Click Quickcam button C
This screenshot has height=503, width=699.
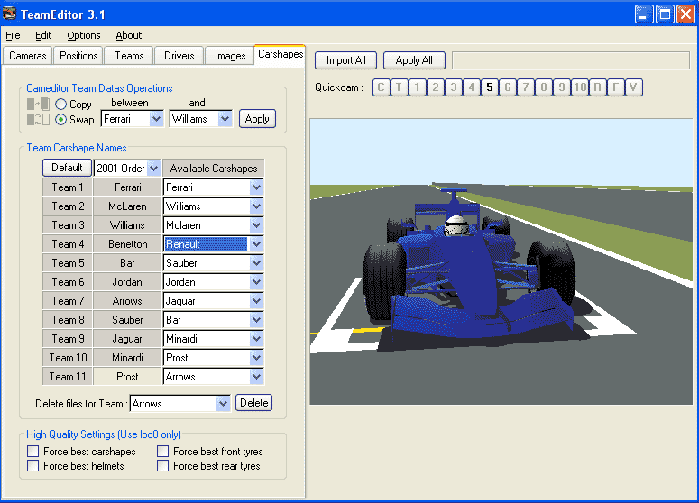click(381, 87)
